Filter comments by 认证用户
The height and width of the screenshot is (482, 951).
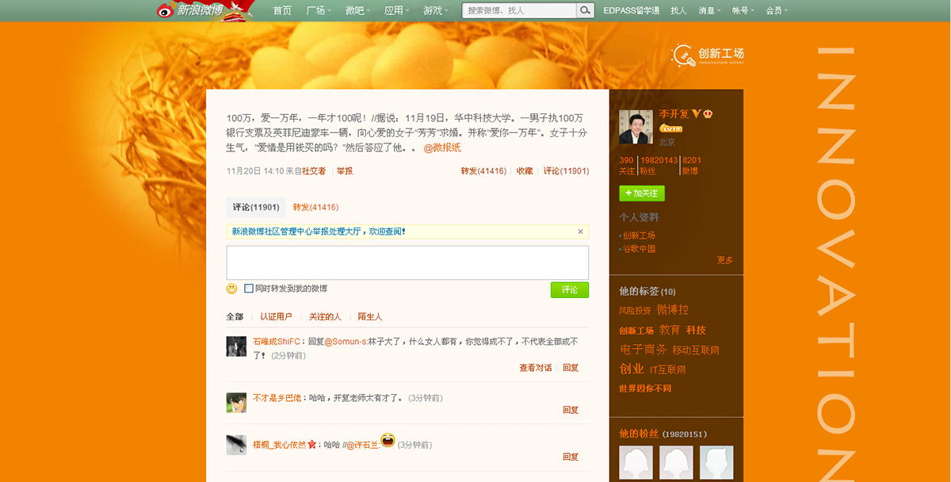coord(276,317)
